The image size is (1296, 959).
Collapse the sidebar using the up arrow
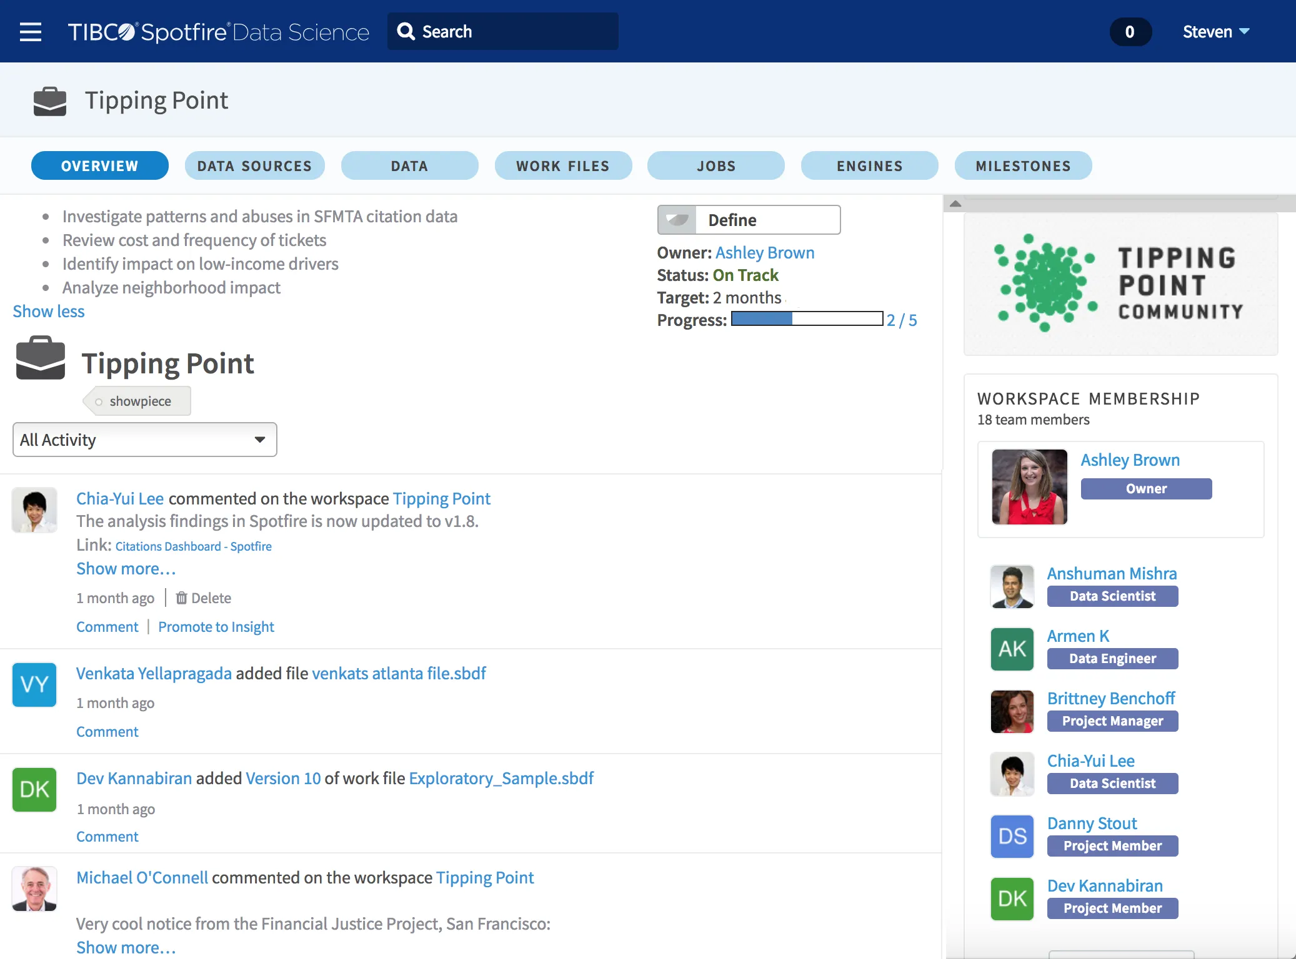coord(955,204)
